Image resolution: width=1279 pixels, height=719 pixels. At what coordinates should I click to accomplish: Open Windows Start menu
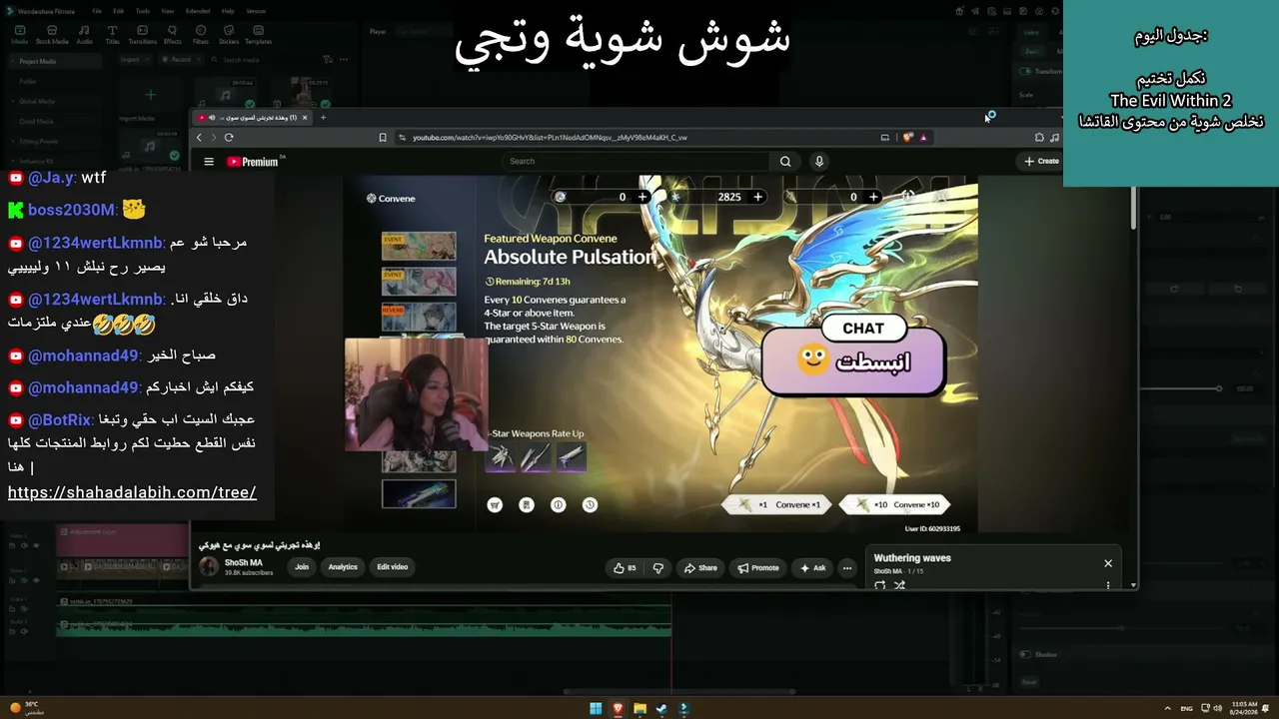596,709
